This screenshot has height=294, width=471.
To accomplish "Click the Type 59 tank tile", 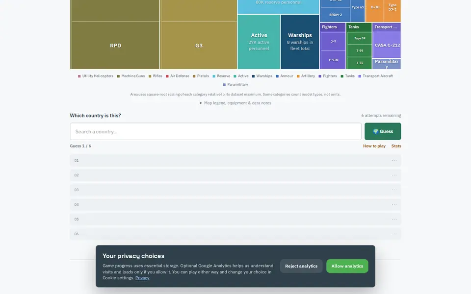I will [360, 38].
